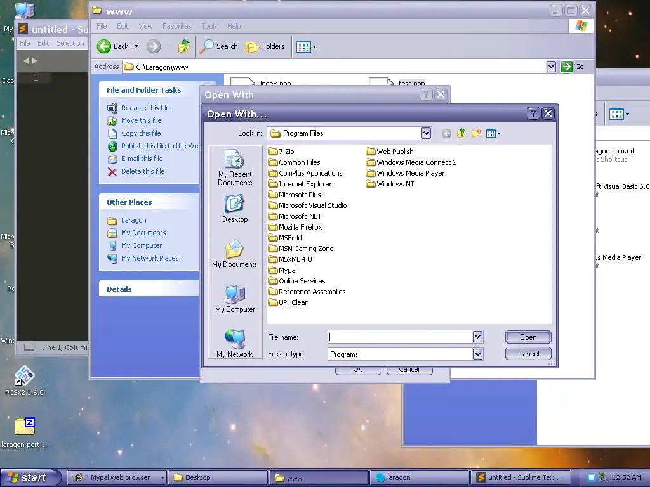Click the Go button beside address bar
Image resolution: width=650 pixels, height=487 pixels.
(x=573, y=67)
